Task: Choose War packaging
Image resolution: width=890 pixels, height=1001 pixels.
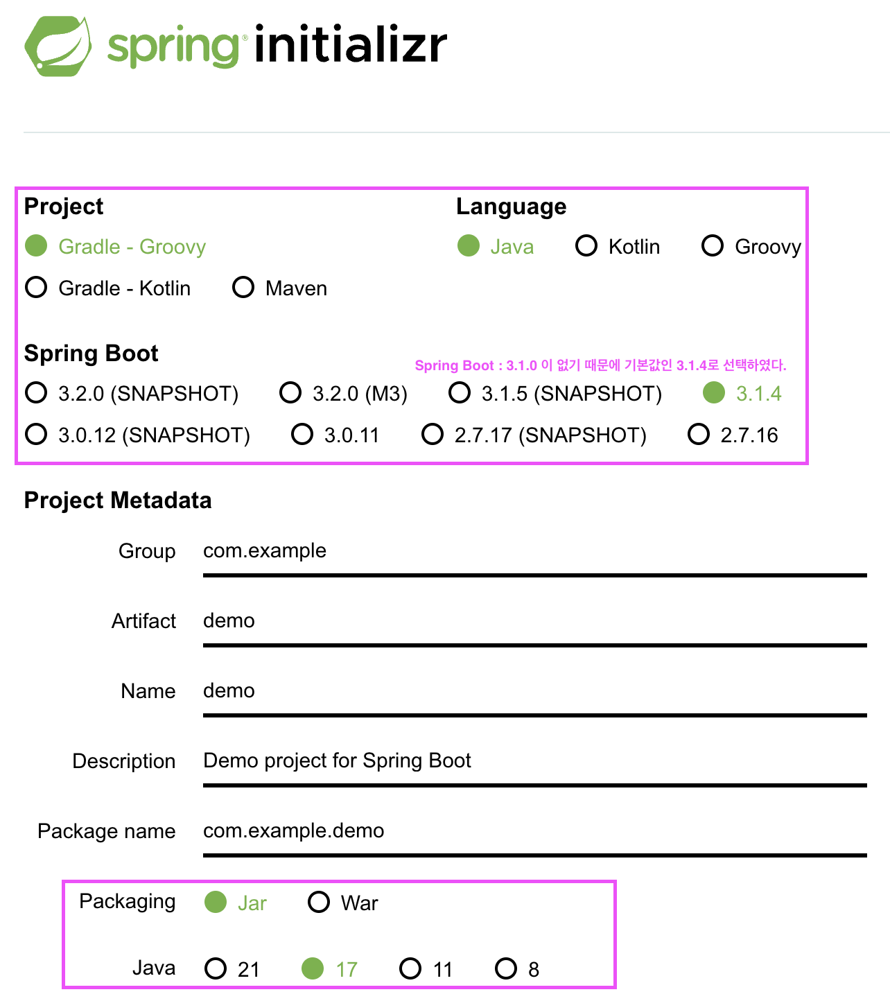Action: point(343,903)
